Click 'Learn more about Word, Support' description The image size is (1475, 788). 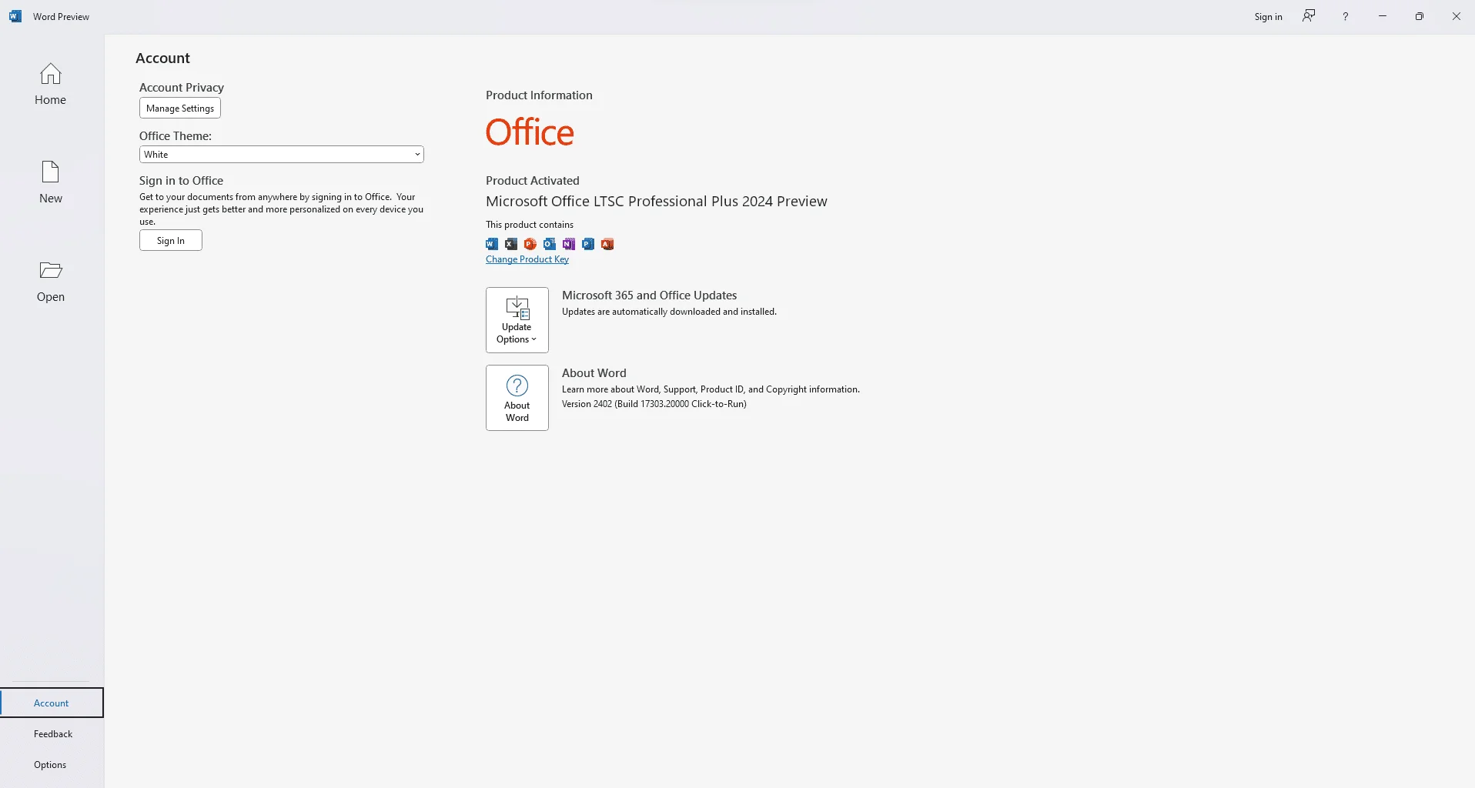(x=711, y=389)
